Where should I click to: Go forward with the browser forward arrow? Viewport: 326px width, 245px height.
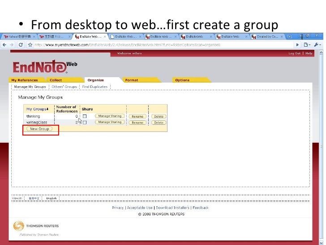click(x=12, y=45)
